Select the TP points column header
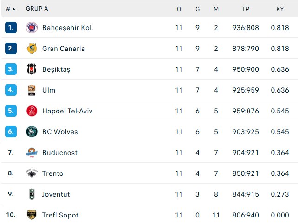 coord(246,9)
